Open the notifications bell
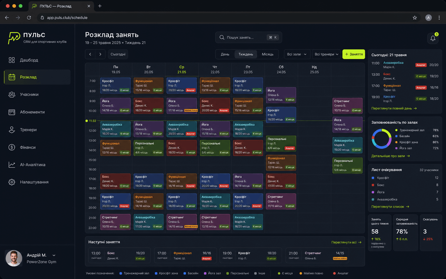The height and width of the screenshot is (279, 446). click(x=433, y=38)
